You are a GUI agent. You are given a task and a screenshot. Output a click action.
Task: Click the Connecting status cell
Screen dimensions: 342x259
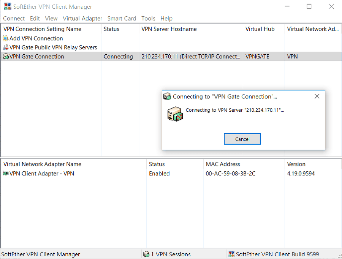click(x=118, y=57)
